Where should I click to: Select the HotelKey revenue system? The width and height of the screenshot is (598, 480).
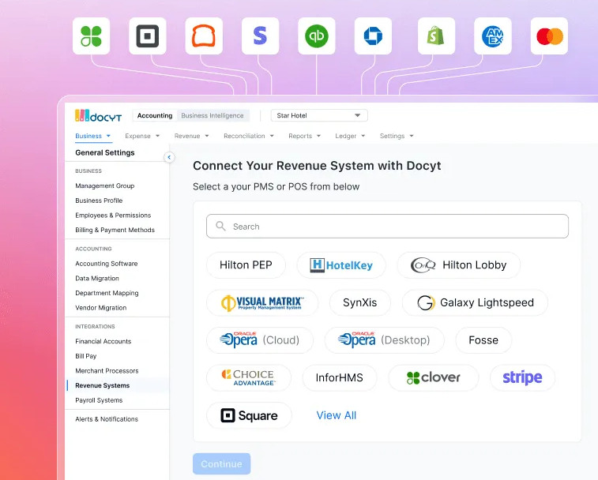pos(341,265)
